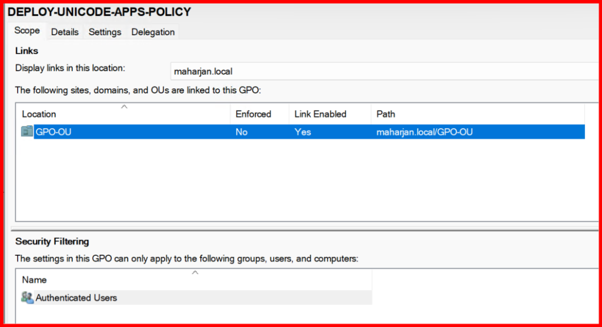Click the GPO-OU organizational unit icon

coord(27,132)
